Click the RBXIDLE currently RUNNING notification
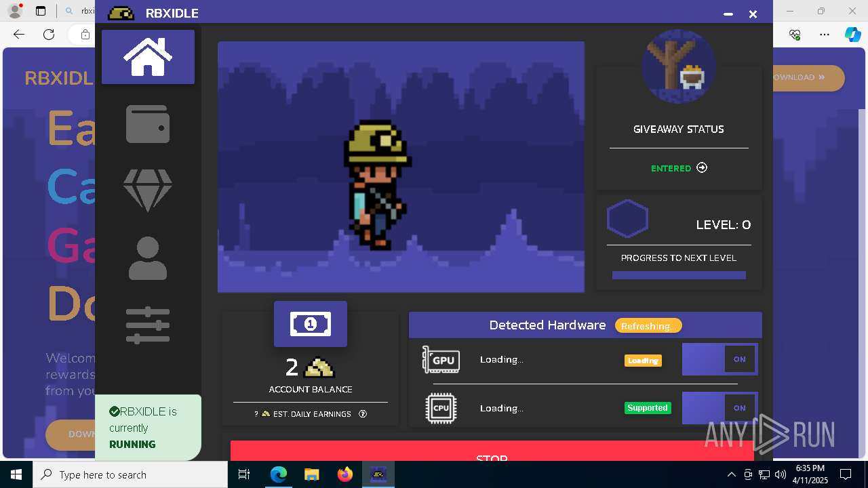The image size is (868, 488). pyautogui.click(x=148, y=428)
